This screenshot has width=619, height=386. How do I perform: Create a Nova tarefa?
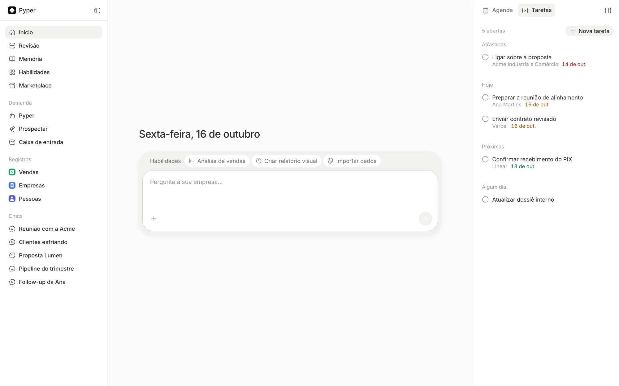click(590, 31)
